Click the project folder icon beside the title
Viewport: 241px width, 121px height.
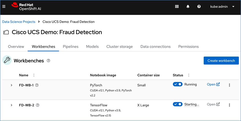click(6, 32)
